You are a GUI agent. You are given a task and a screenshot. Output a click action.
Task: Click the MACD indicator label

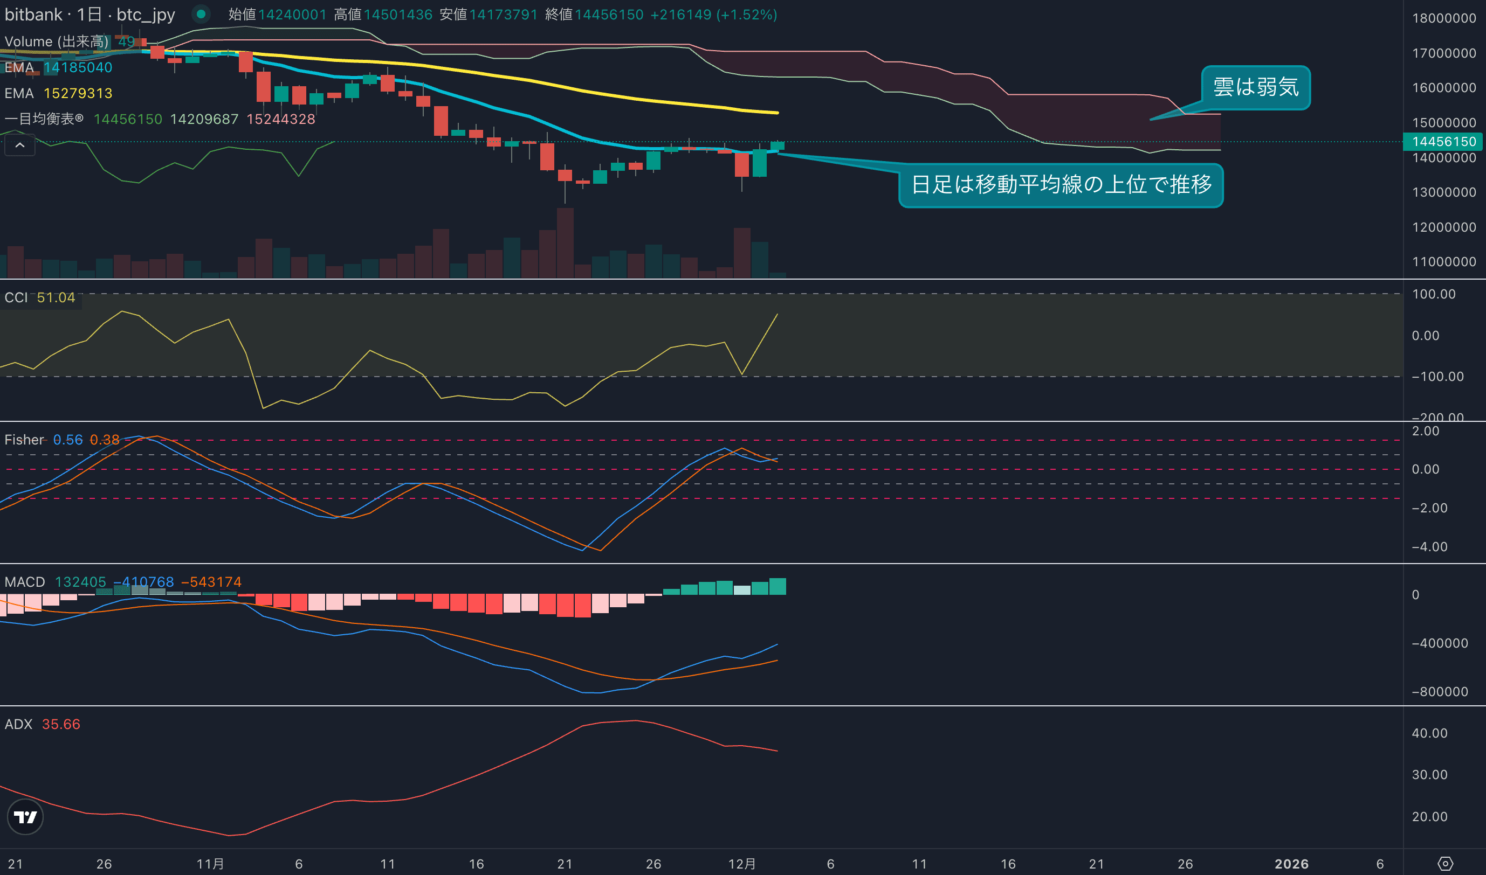click(24, 582)
